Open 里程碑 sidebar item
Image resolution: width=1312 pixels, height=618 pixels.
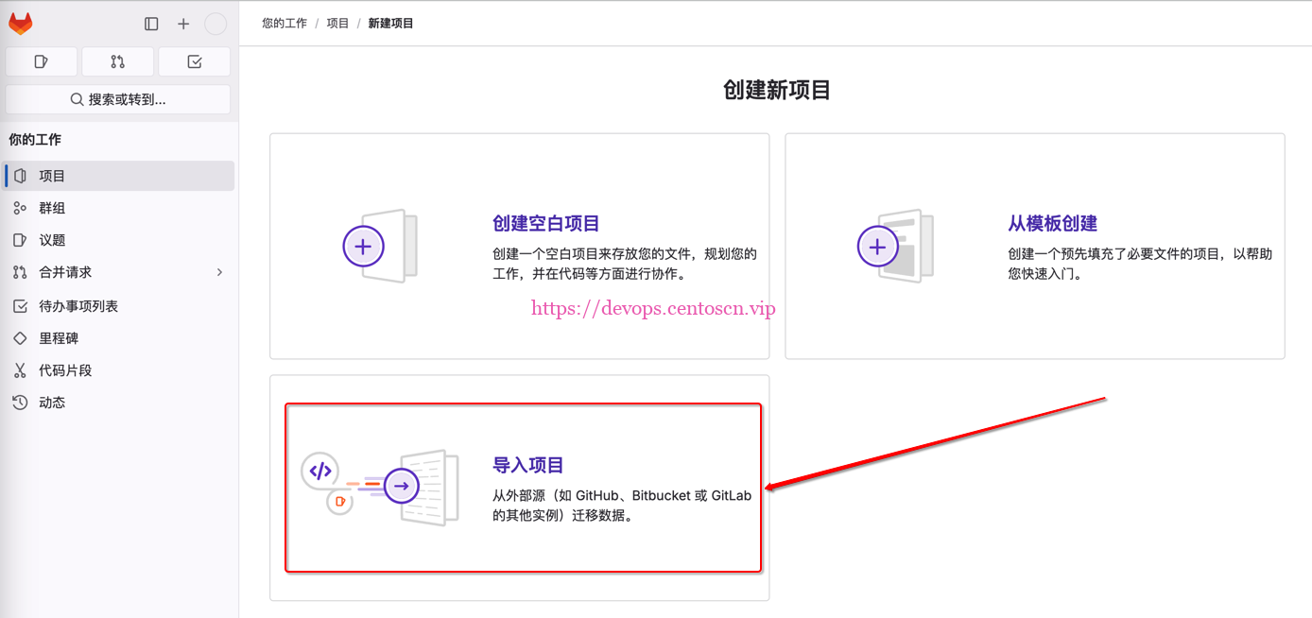tap(59, 338)
